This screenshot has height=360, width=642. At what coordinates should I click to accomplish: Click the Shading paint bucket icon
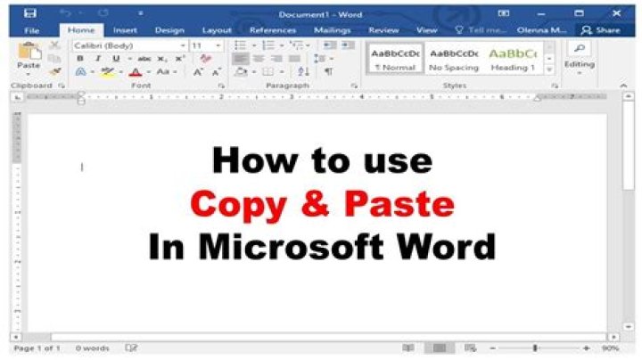241,72
